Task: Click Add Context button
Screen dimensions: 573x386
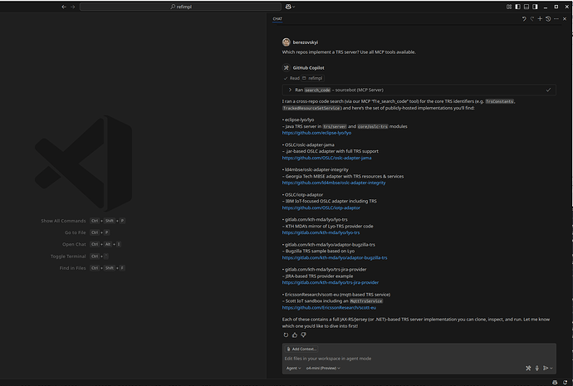Action: coord(301,349)
